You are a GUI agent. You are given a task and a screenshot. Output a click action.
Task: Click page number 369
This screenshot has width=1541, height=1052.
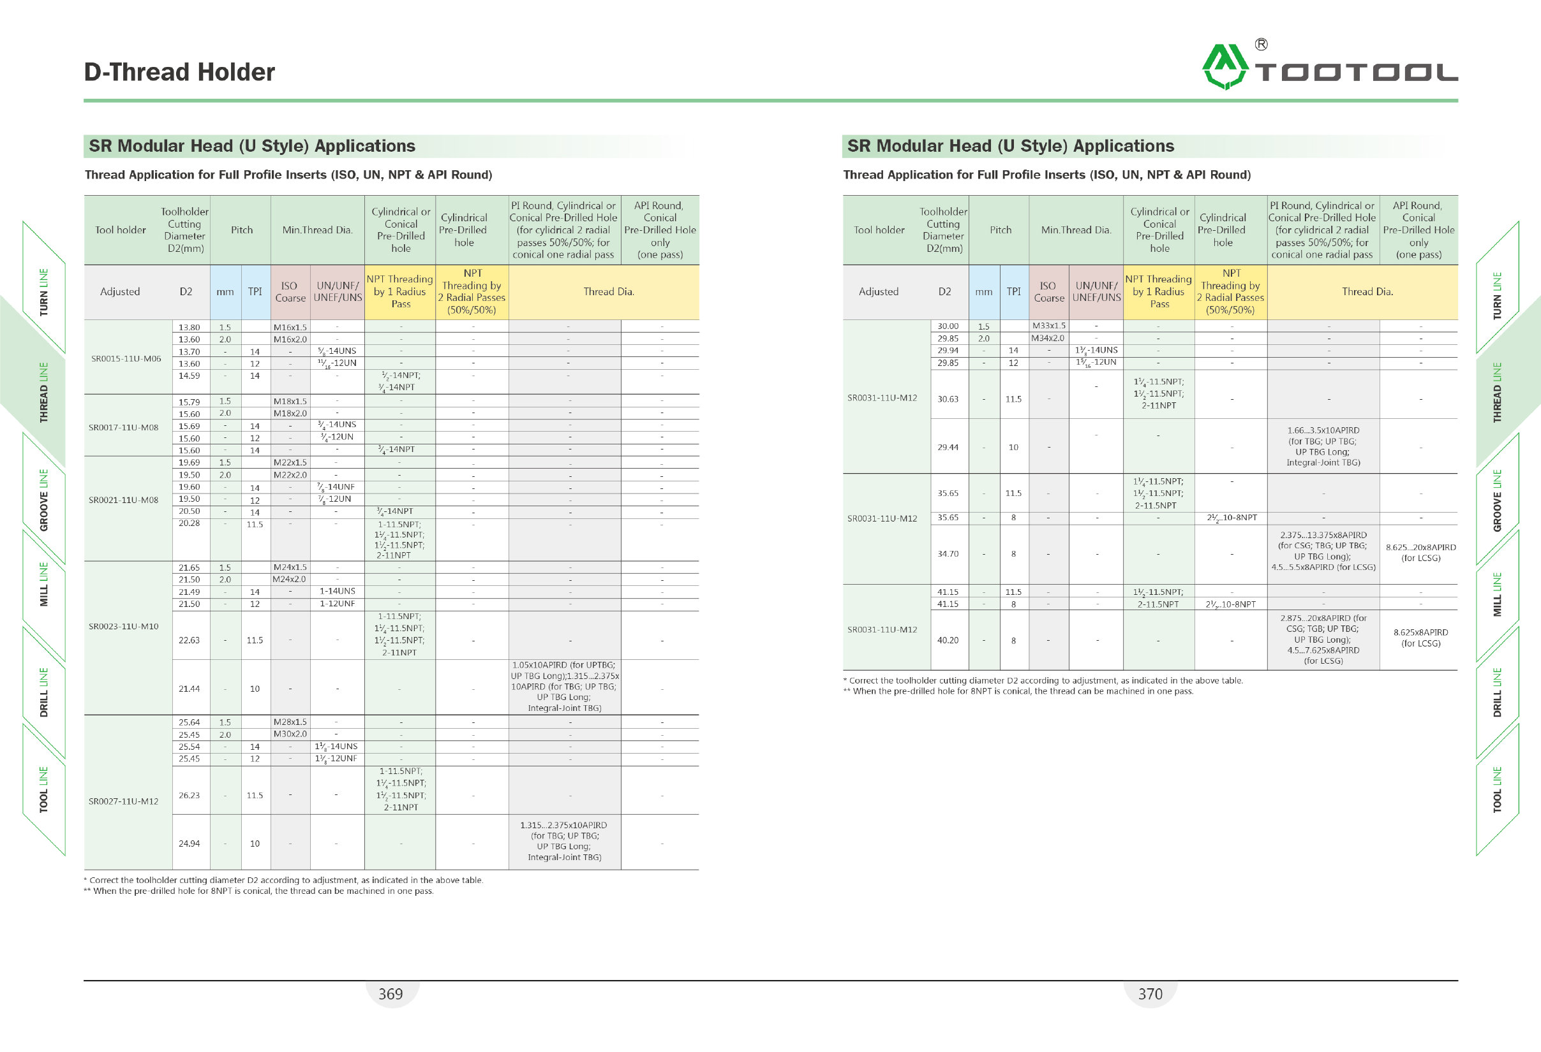[391, 994]
